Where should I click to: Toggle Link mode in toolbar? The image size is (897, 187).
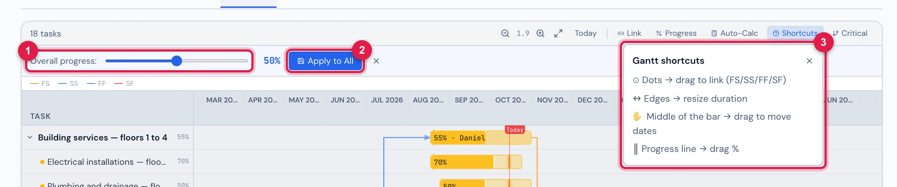pyautogui.click(x=629, y=33)
